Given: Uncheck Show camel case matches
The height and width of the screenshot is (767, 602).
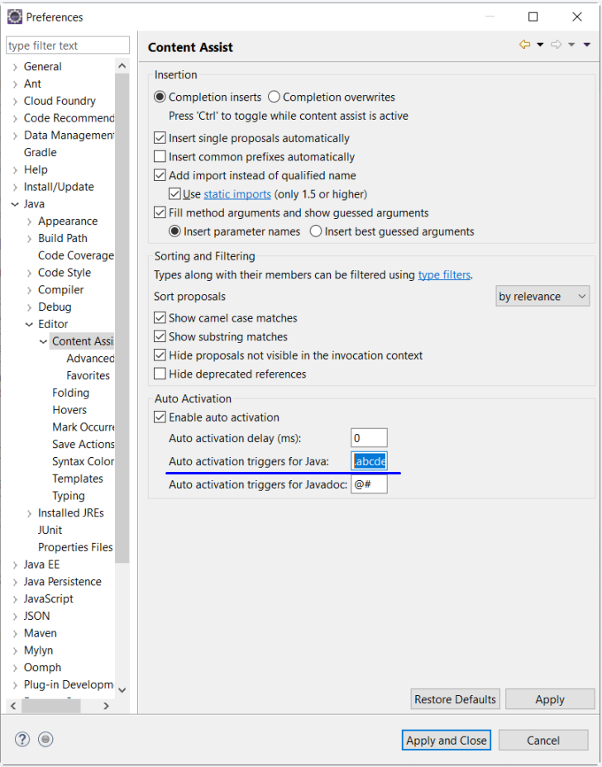Looking at the screenshot, I should (x=160, y=317).
